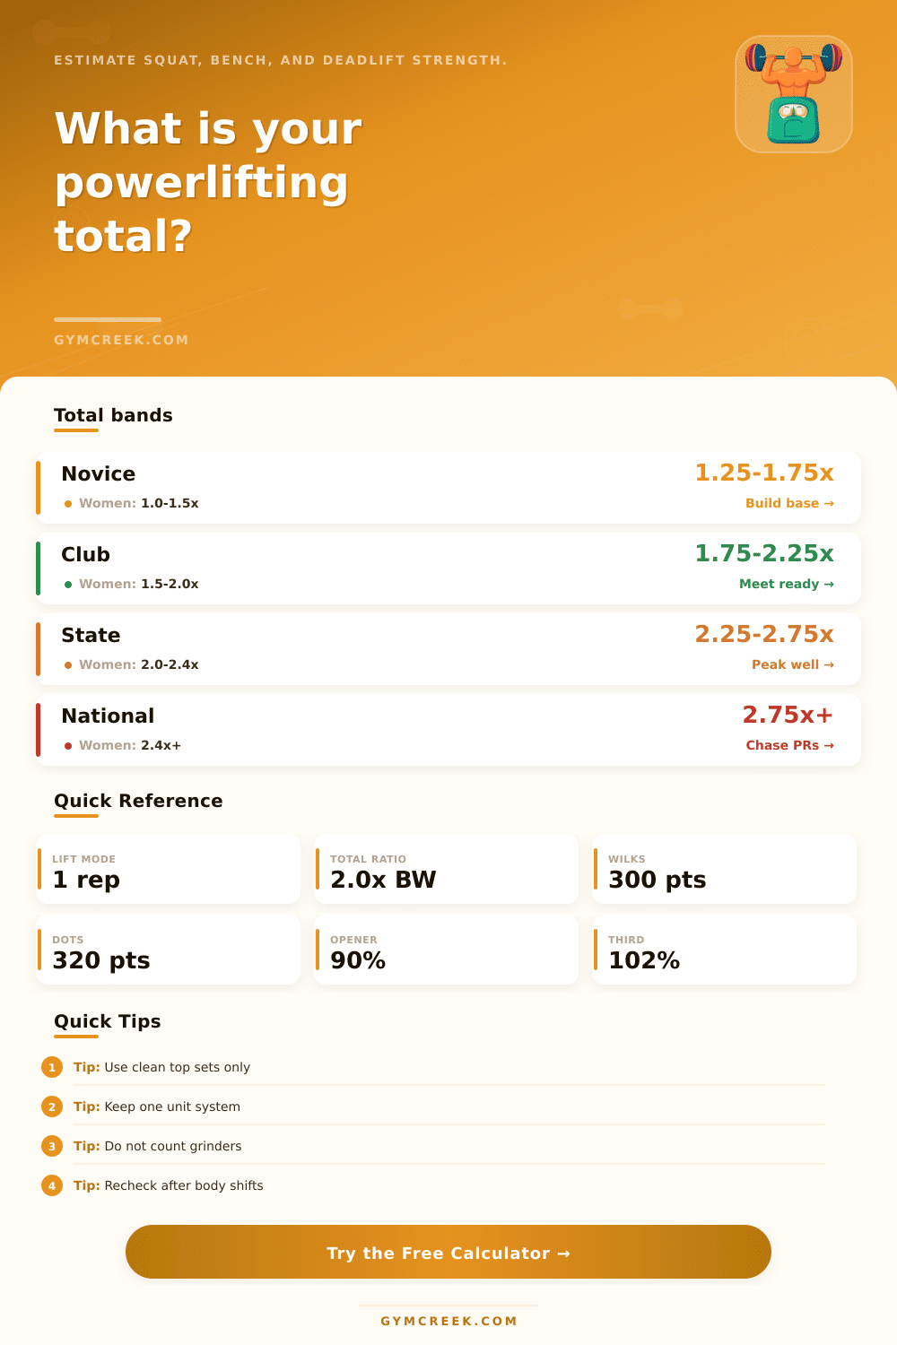Open the Total bands section heading
897x1345 pixels.
click(113, 414)
